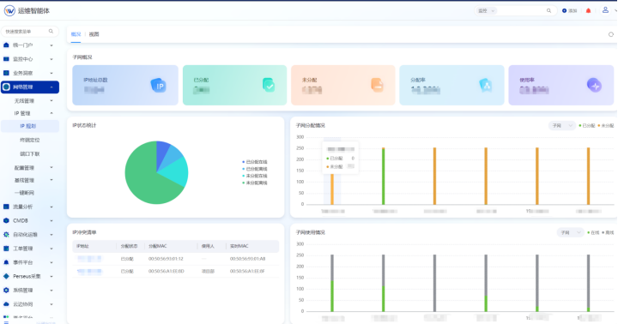Click the sidebar quick-search magnifier icon
The image size is (618, 324).
[x=51, y=31]
